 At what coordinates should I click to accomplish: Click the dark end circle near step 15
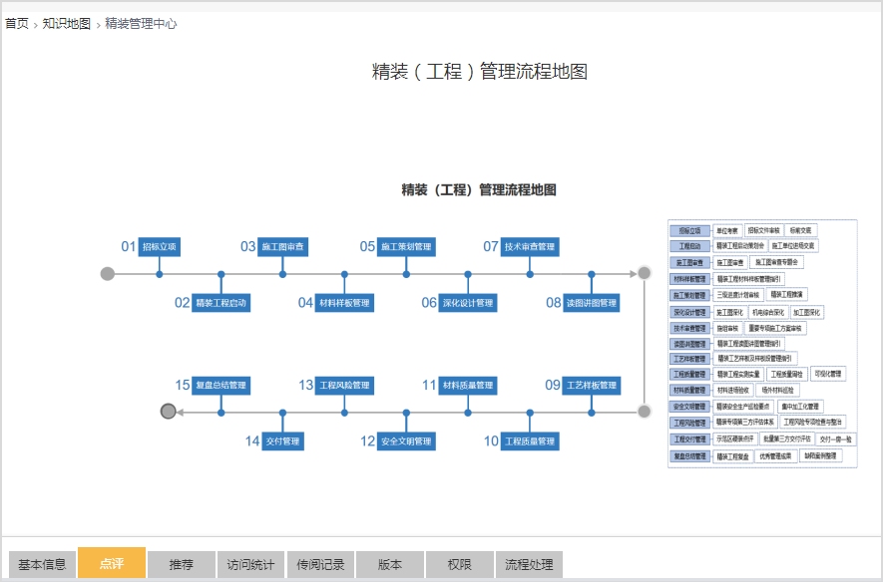pos(169,411)
